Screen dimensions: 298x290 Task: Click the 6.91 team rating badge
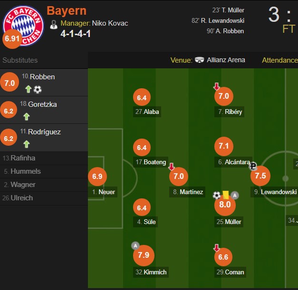tap(12, 39)
